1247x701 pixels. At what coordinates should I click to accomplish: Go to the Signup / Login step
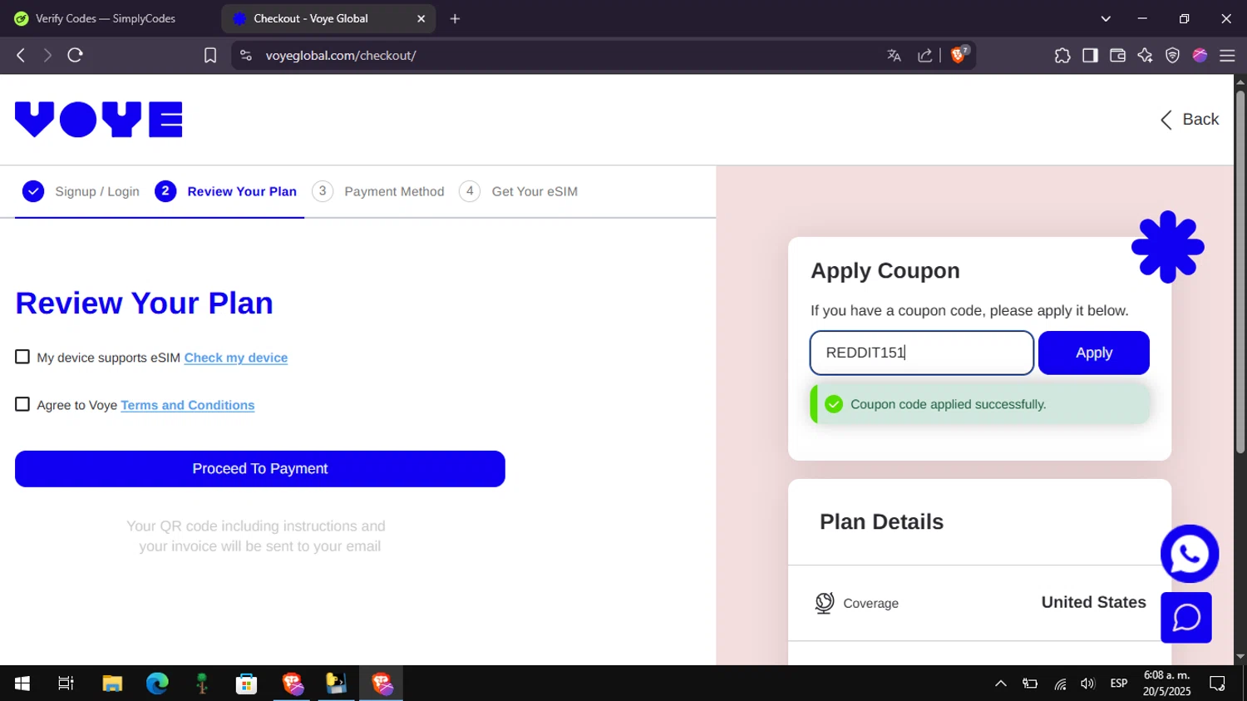(81, 191)
